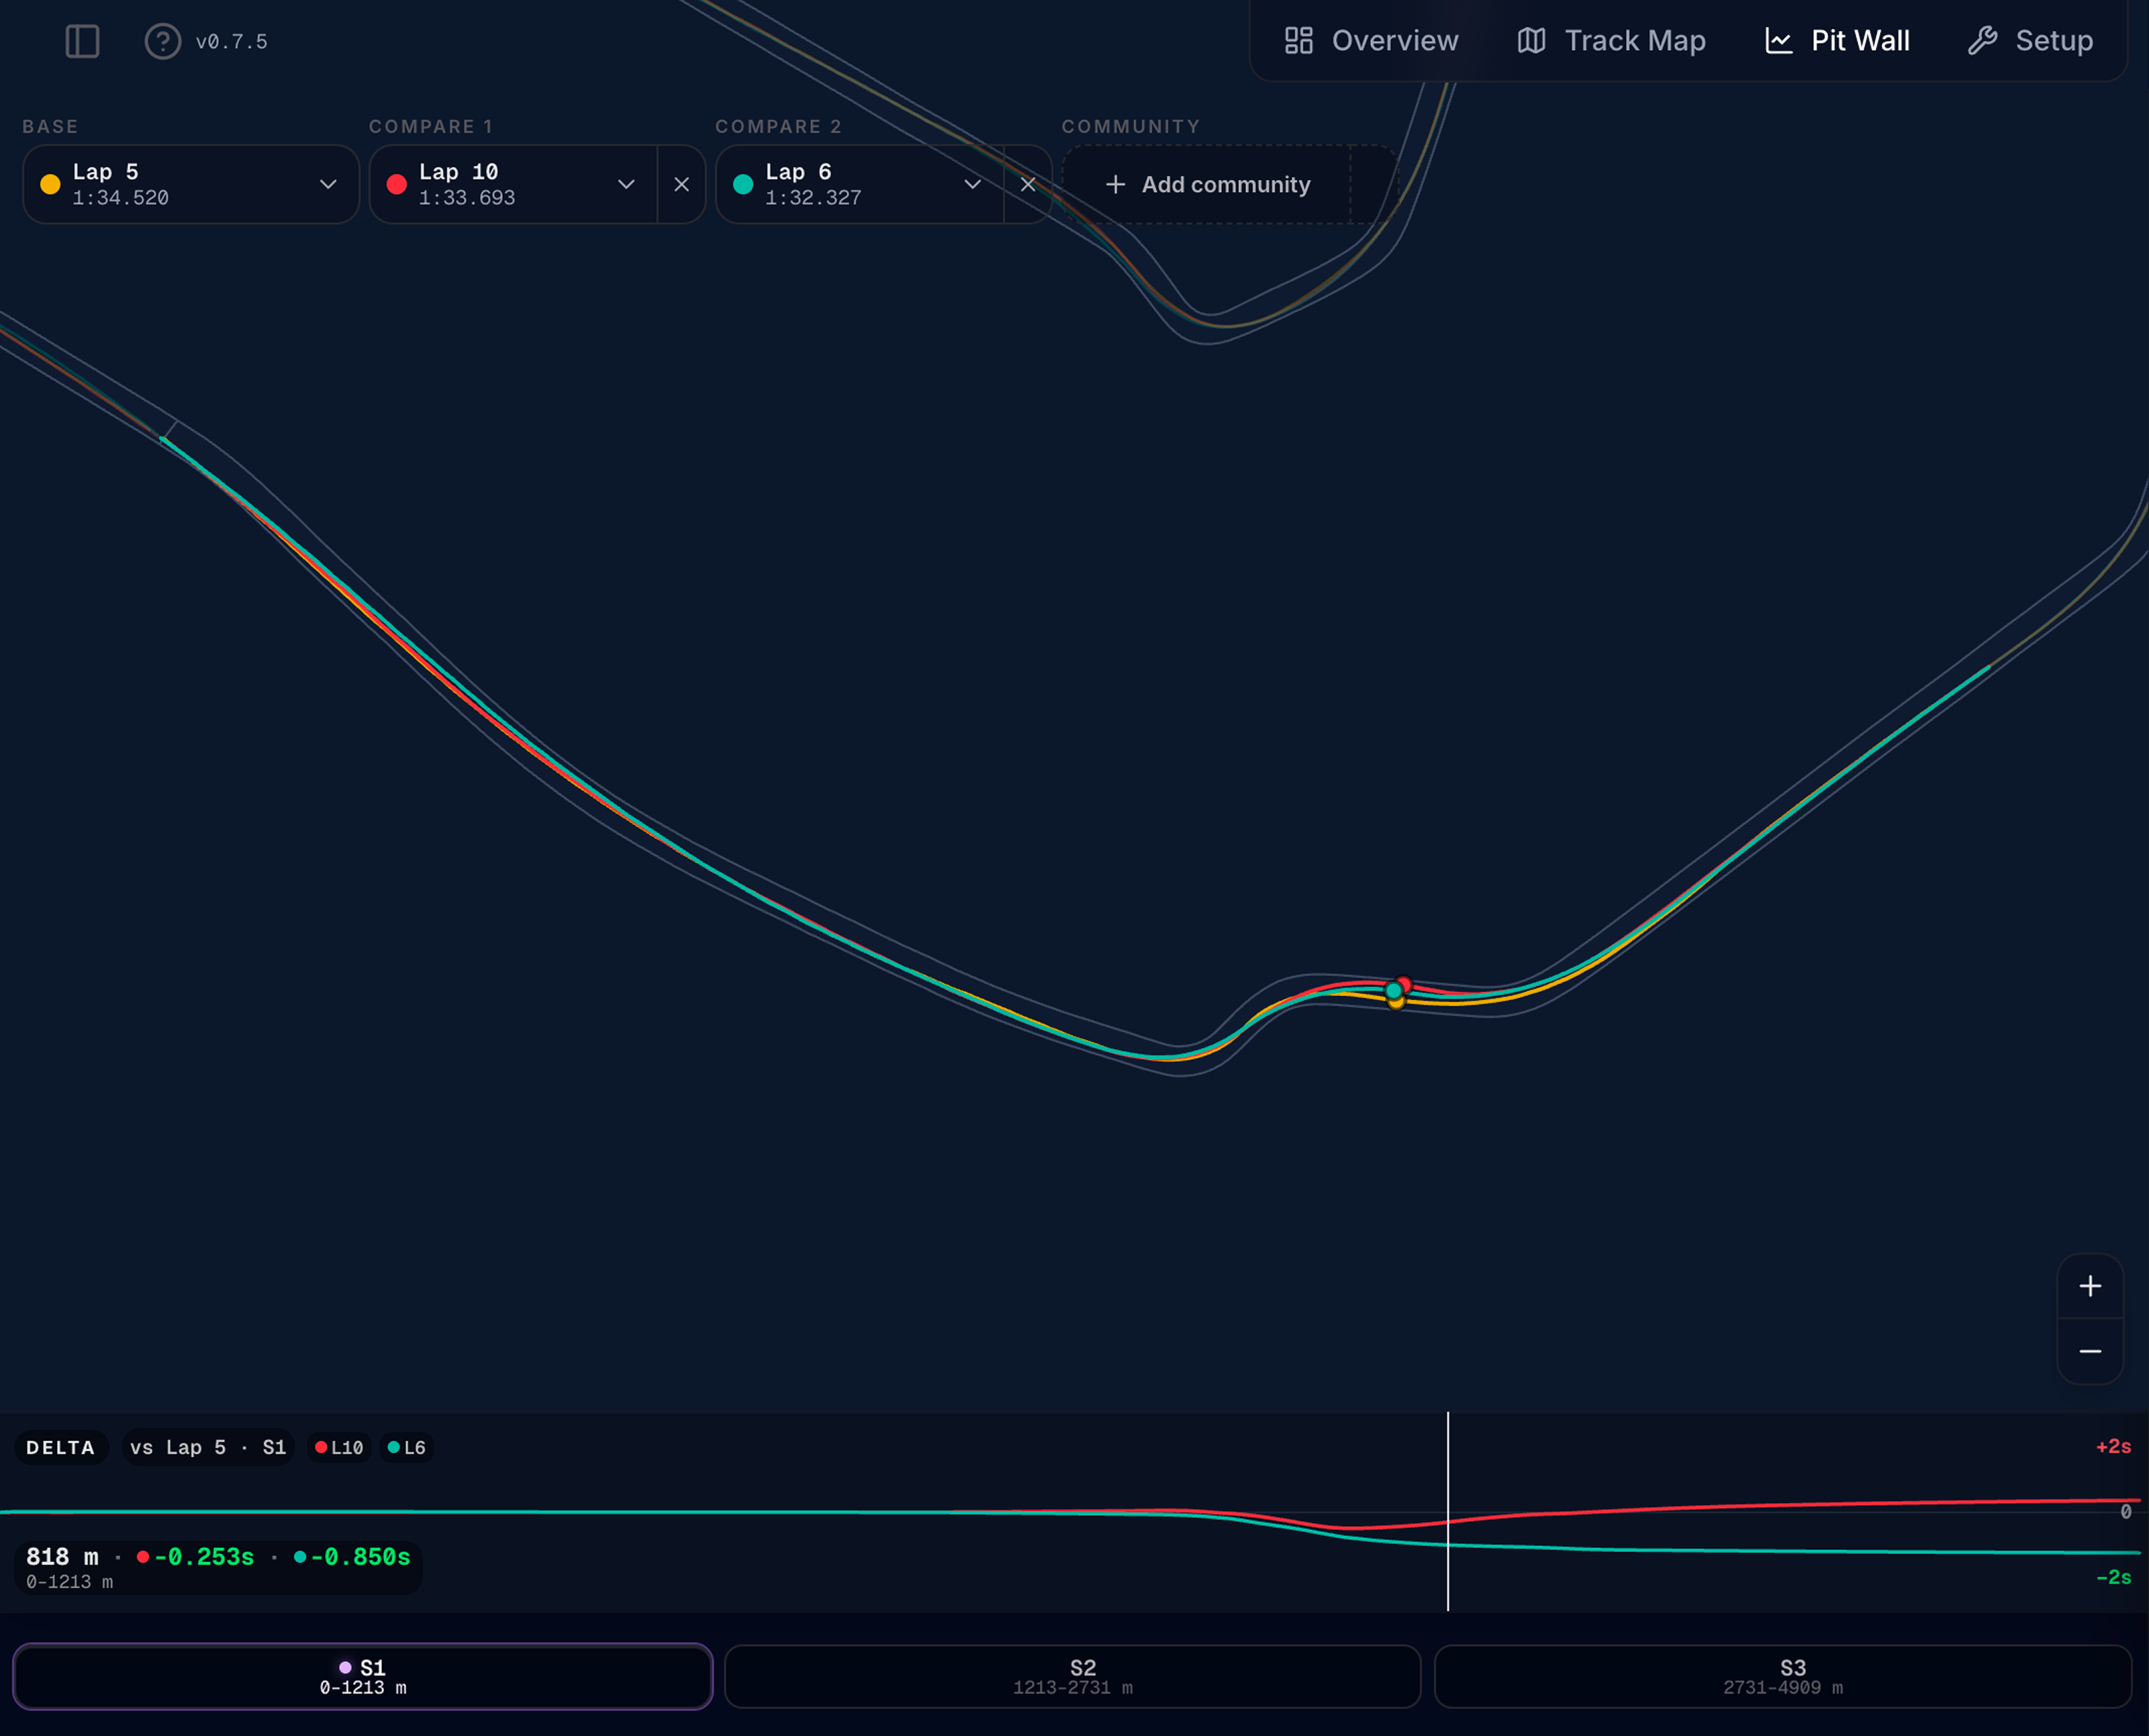Click the Track Map map icon
Viewport: 2149px width, 1736px height.
click(1532, 41)
